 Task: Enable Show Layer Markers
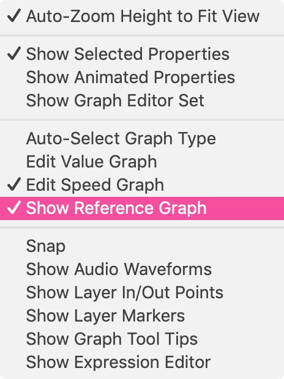tap(142, 315)
